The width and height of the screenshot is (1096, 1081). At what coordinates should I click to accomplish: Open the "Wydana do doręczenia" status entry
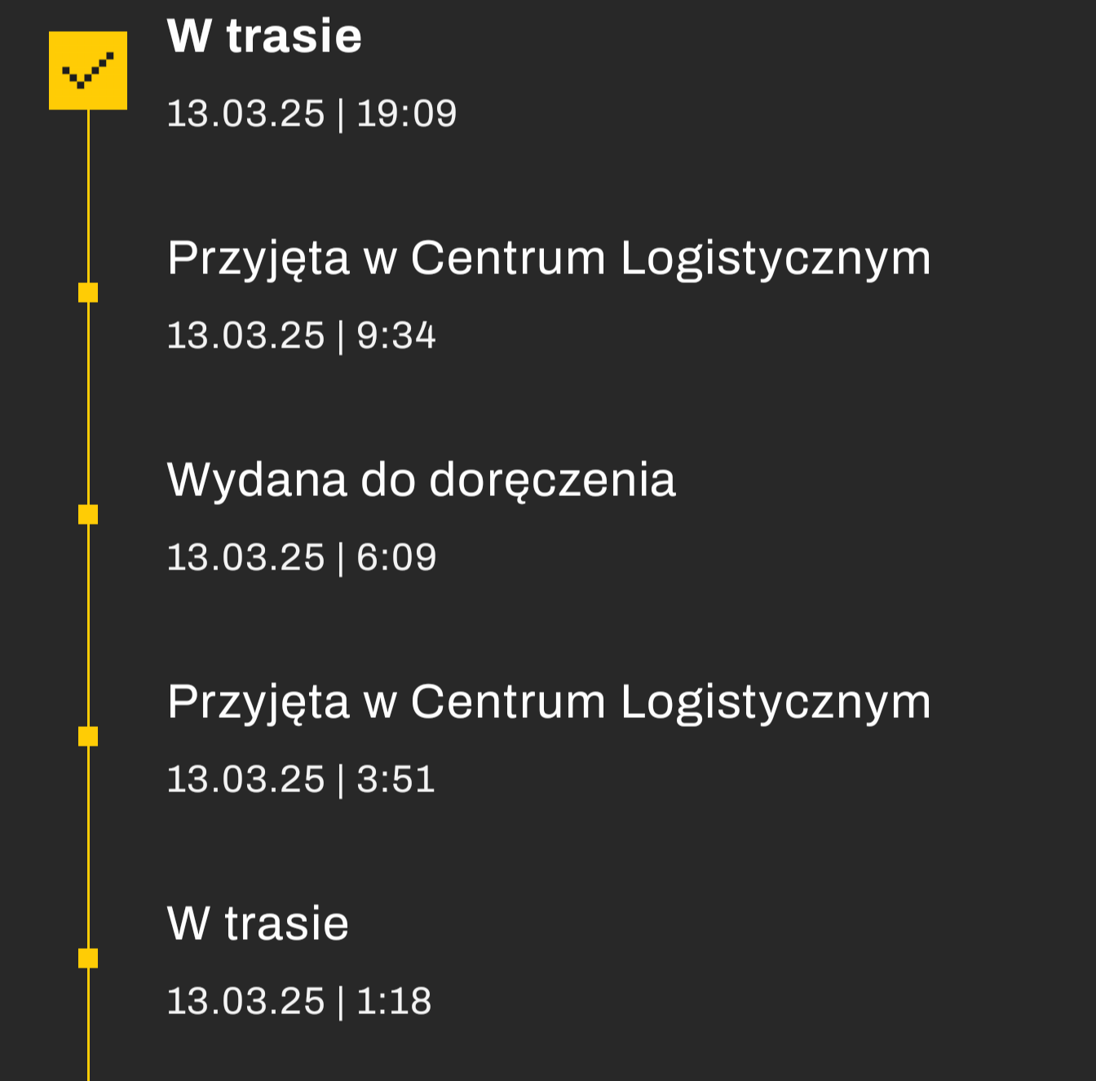coord(421,480)
